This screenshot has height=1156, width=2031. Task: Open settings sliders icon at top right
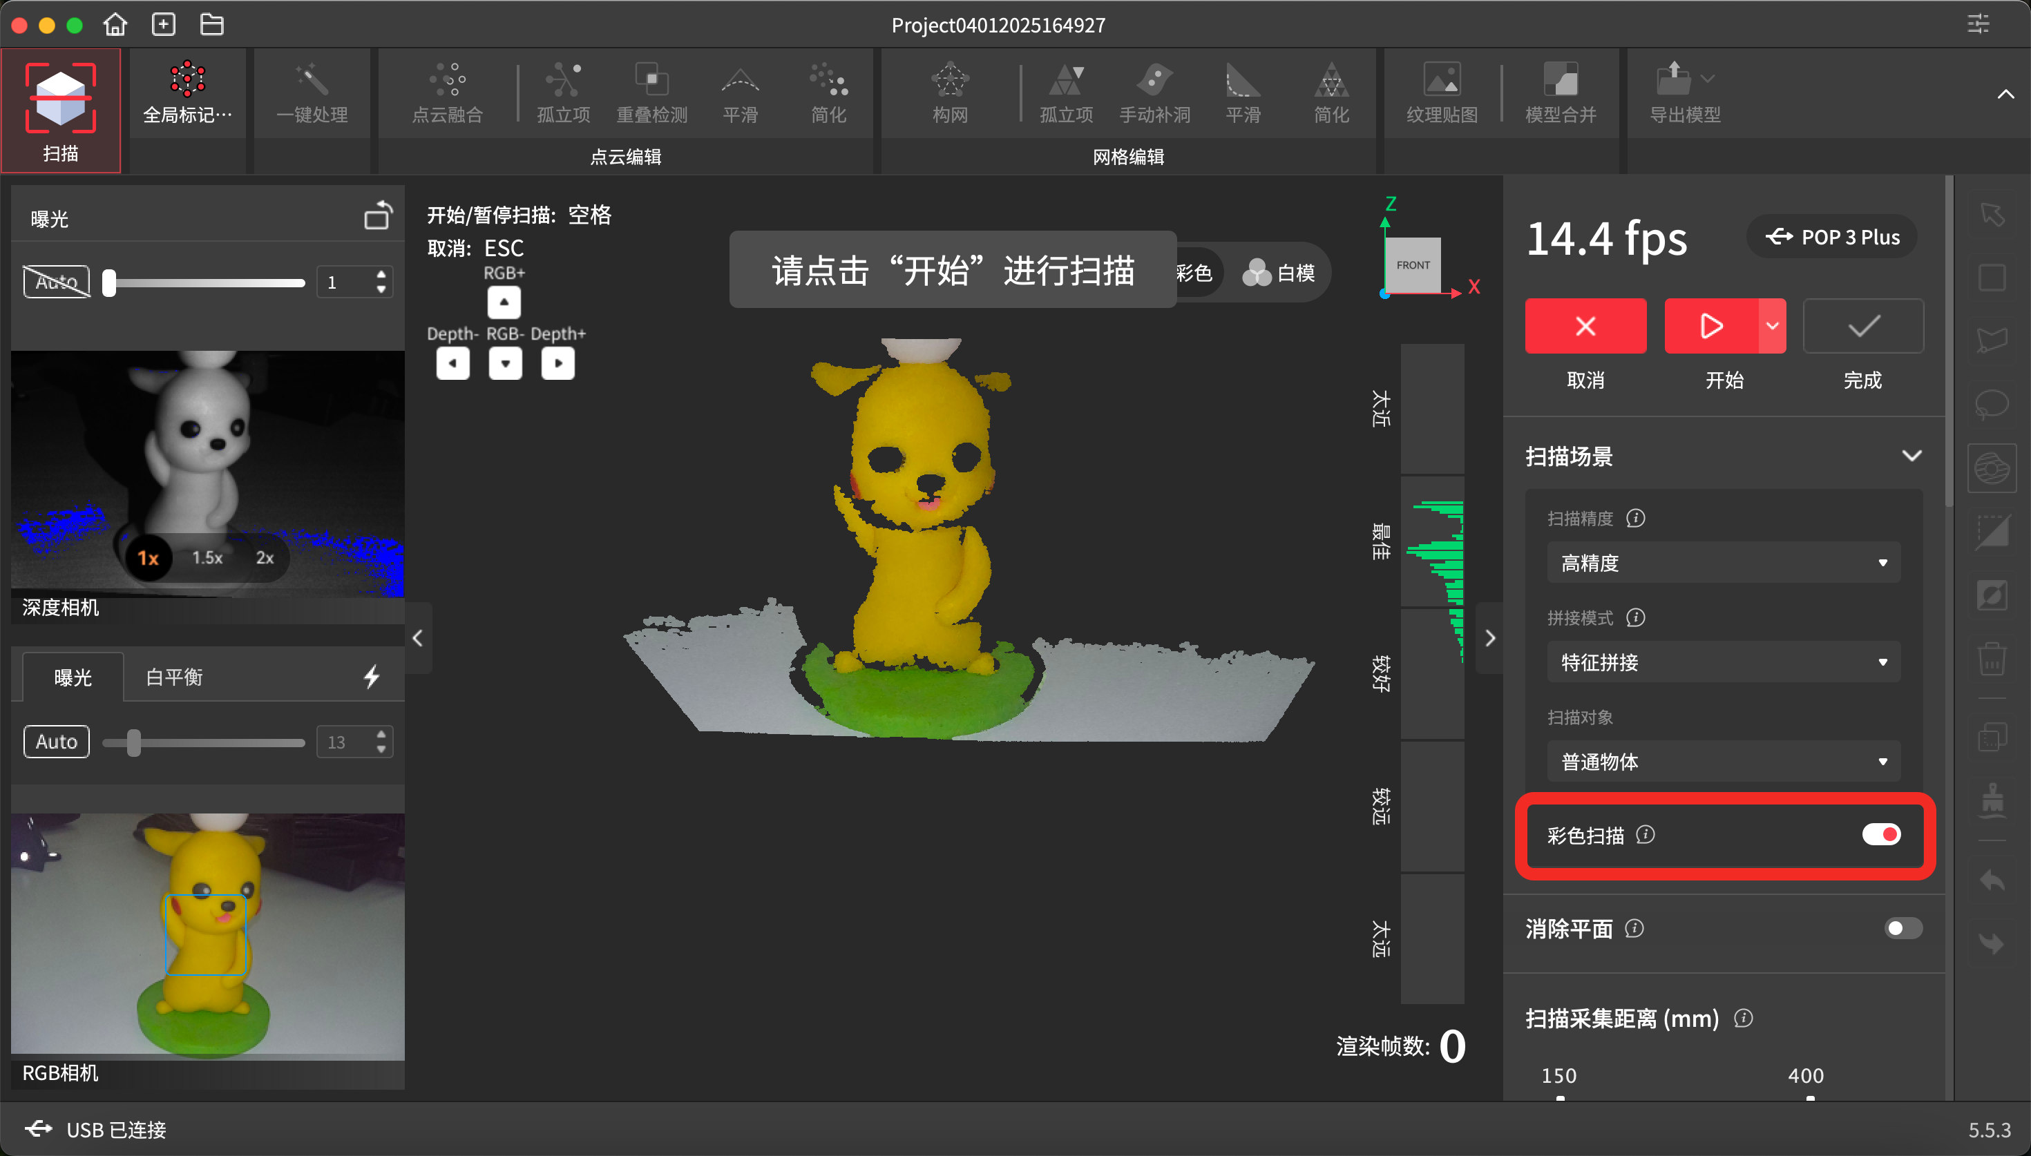(1978, 23)
